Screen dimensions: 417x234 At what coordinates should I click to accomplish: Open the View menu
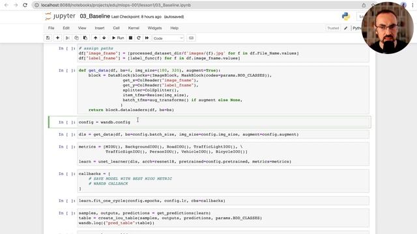pos(82,28)
